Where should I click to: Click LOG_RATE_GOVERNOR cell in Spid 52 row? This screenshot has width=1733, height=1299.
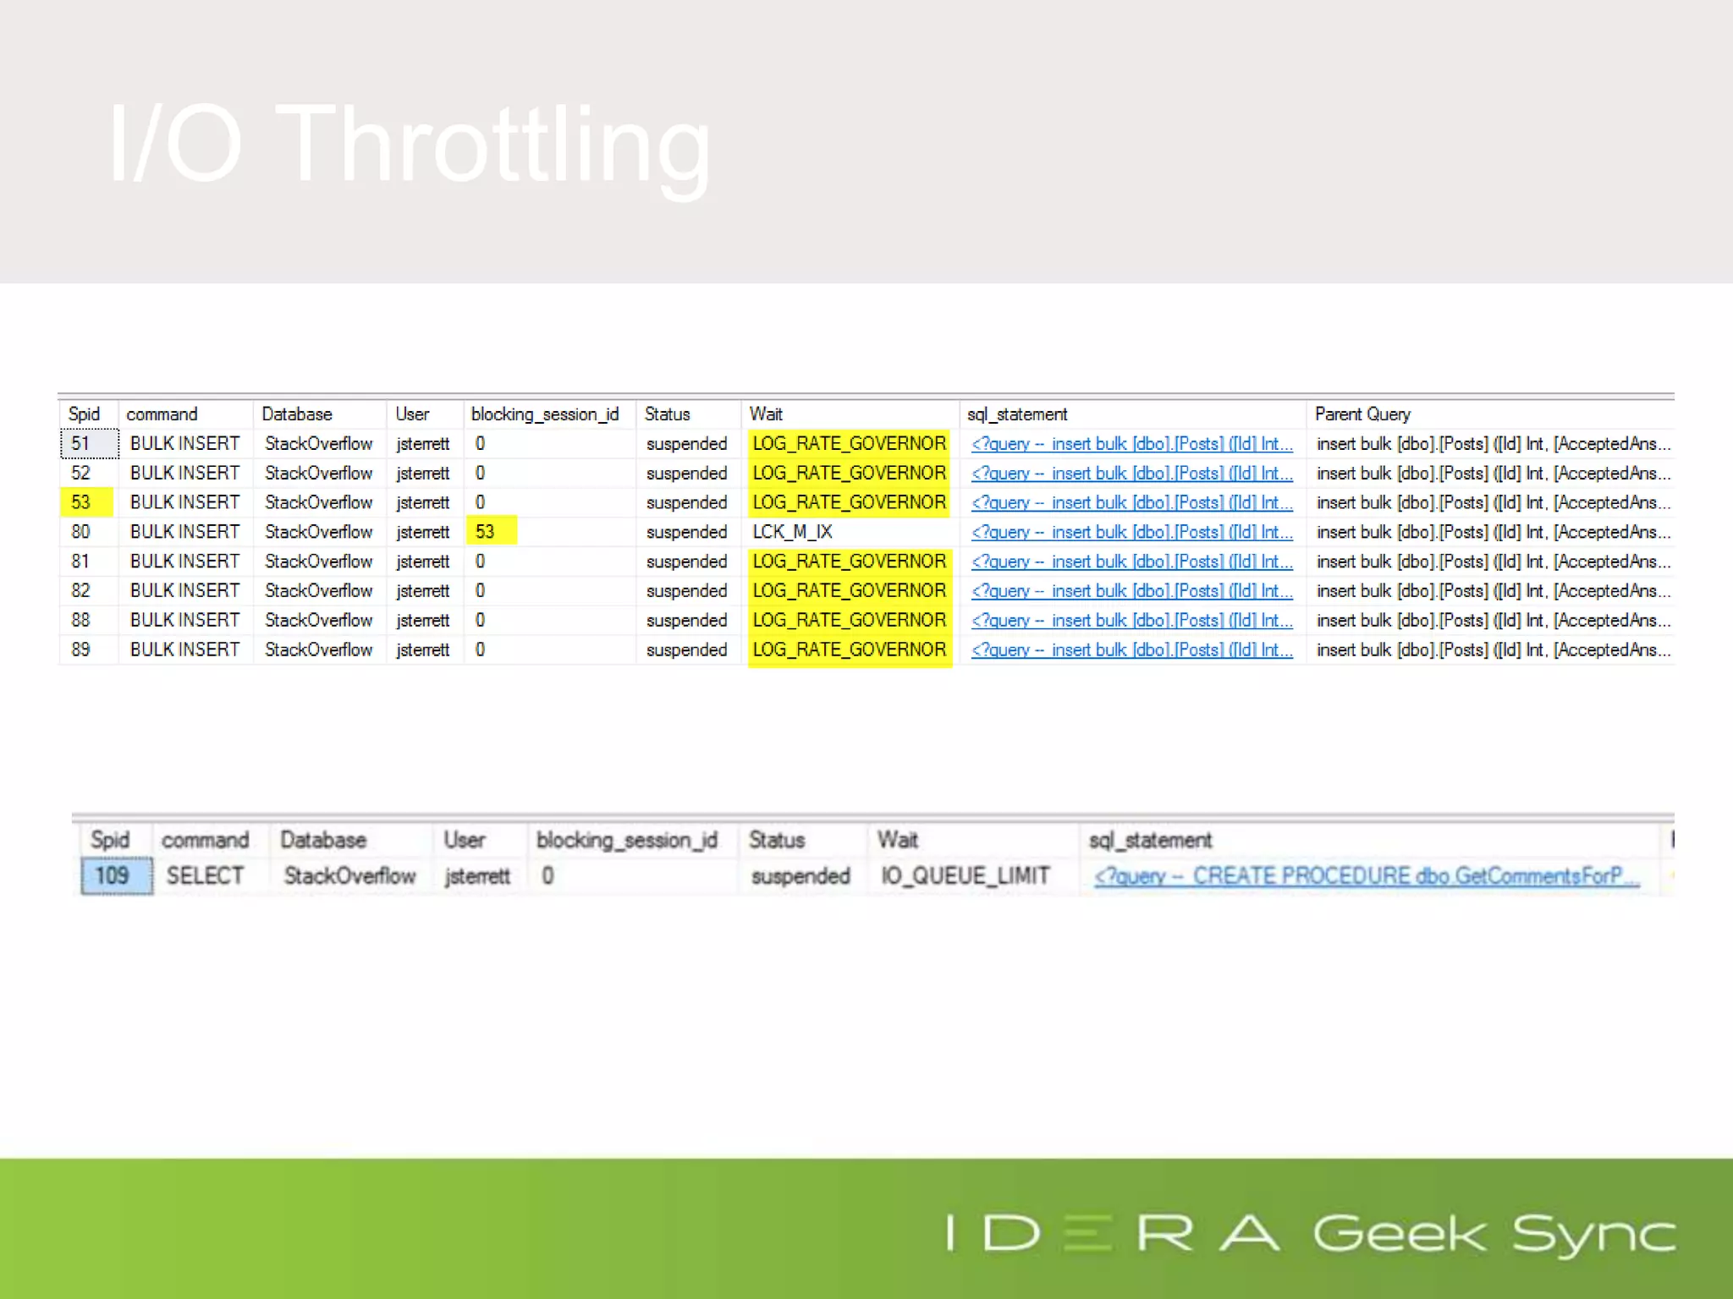(x=849, y=473)
